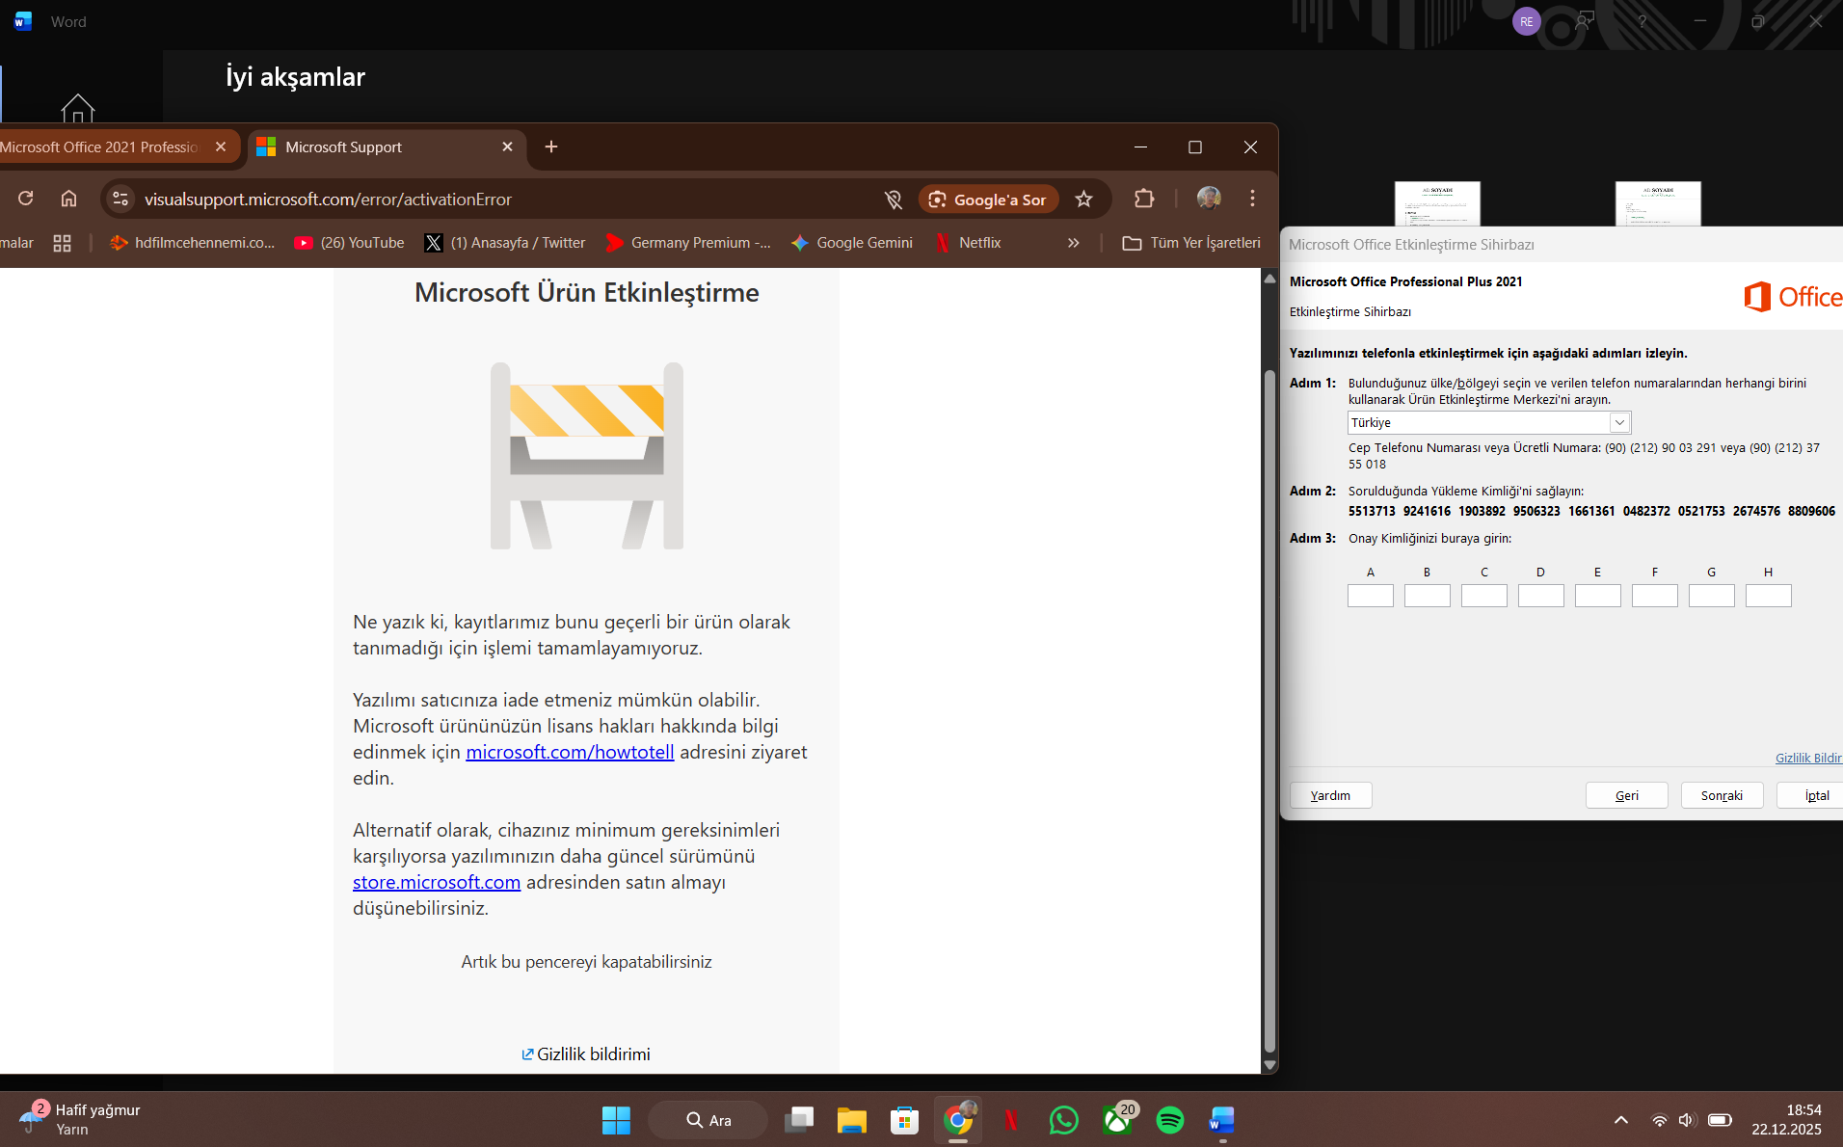Show hidden system tray icons
1843x1147 pixels.
coord(1621,1120)
